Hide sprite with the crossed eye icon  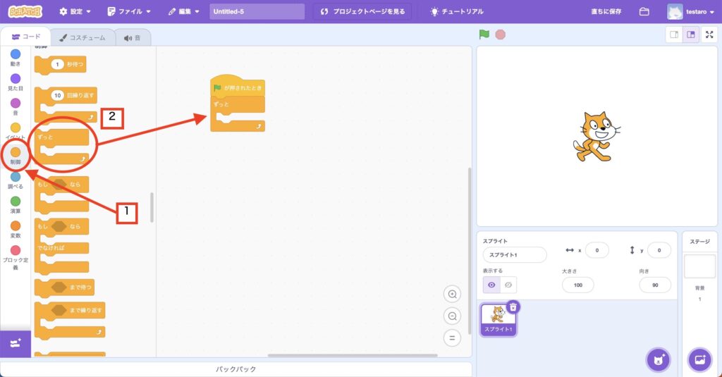click(508, 285)
